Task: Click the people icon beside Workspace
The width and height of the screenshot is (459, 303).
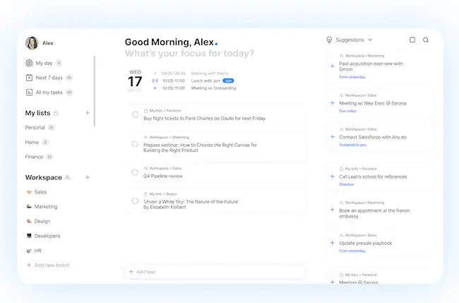Action: coord(68,177)
